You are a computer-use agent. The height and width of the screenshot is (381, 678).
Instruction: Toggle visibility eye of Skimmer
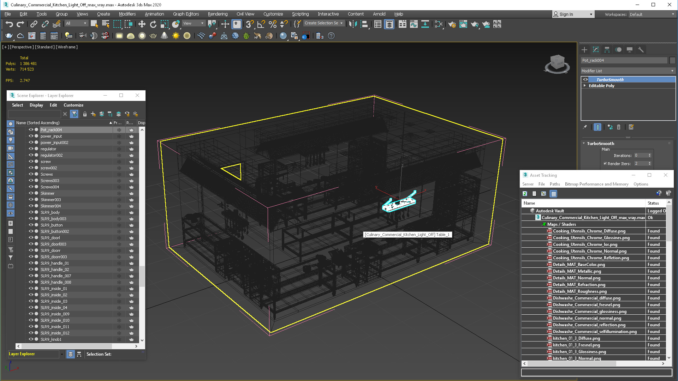pos(31,193)
